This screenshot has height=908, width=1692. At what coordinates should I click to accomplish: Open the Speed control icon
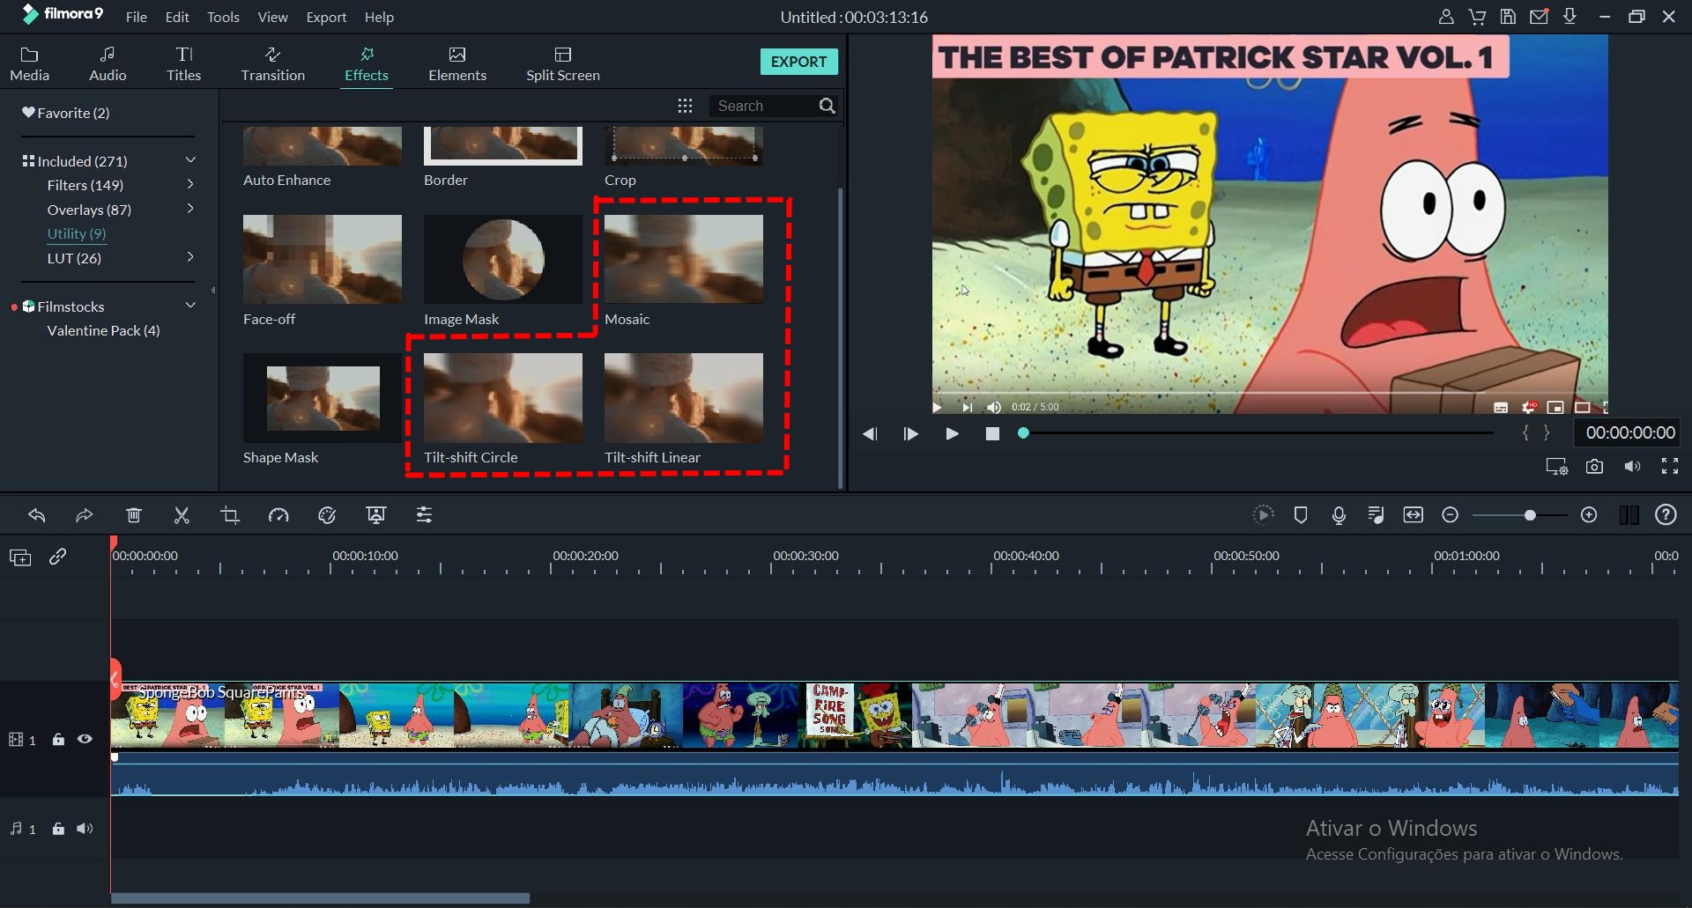pos(278,515)
